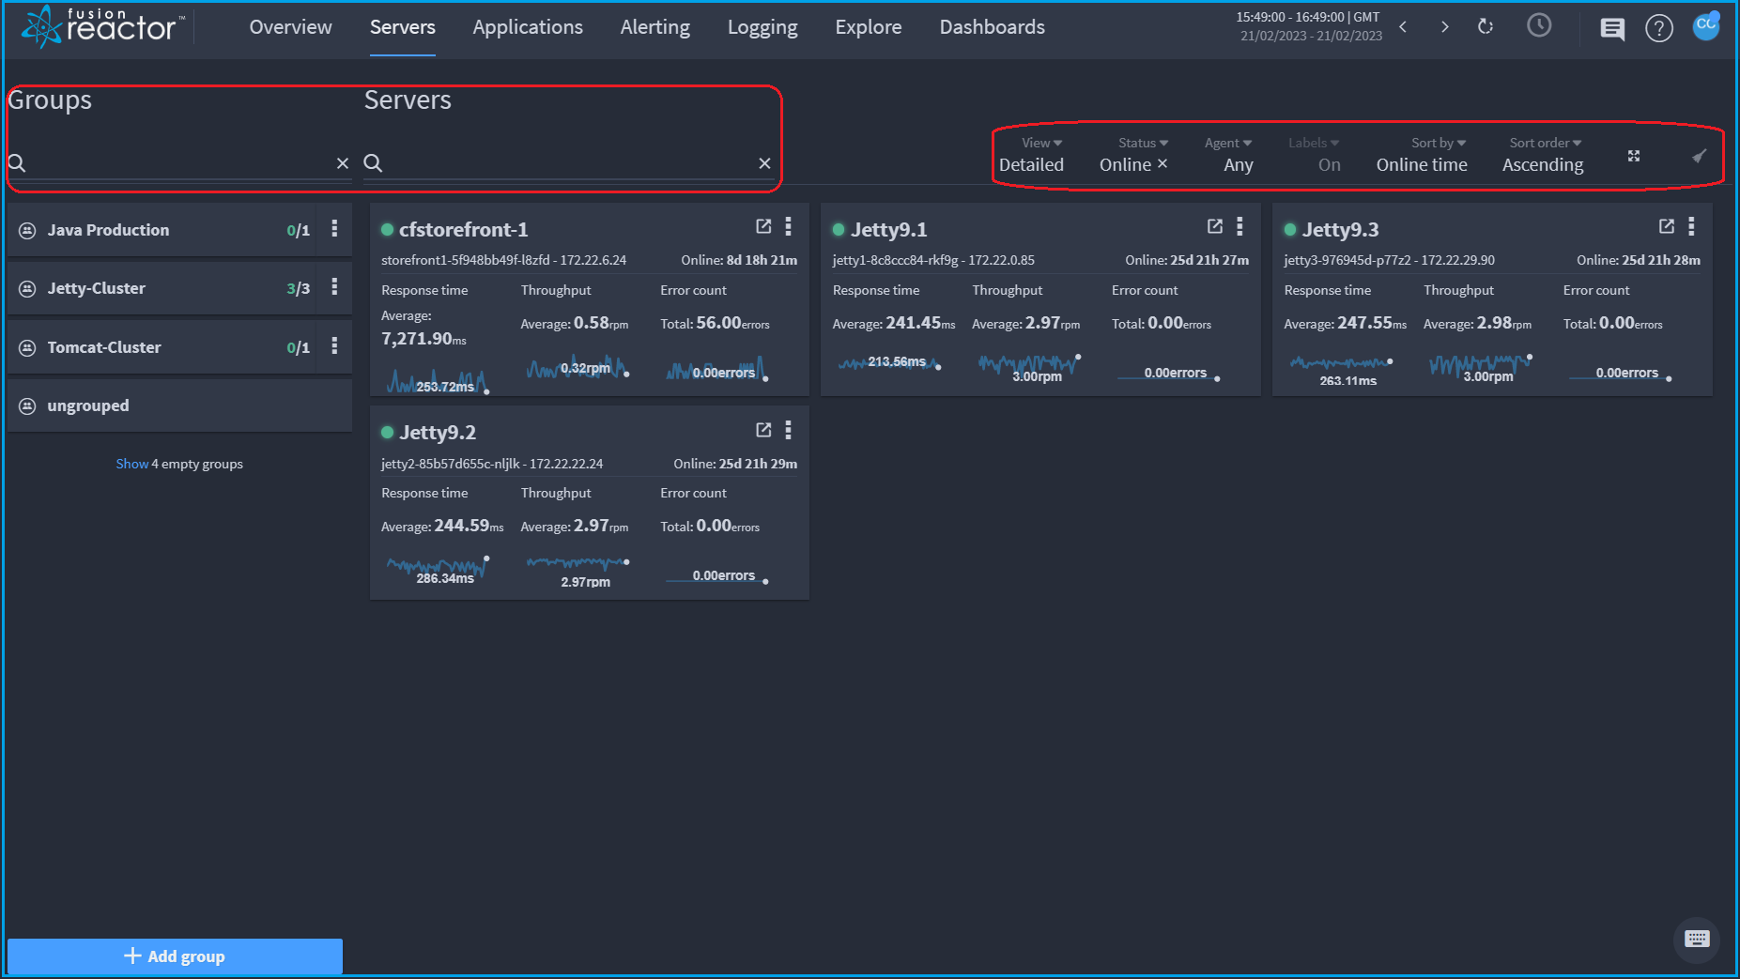Go to next time range arrow
The width and height of the screenshot is (1740, 979).
[1444, 27]
